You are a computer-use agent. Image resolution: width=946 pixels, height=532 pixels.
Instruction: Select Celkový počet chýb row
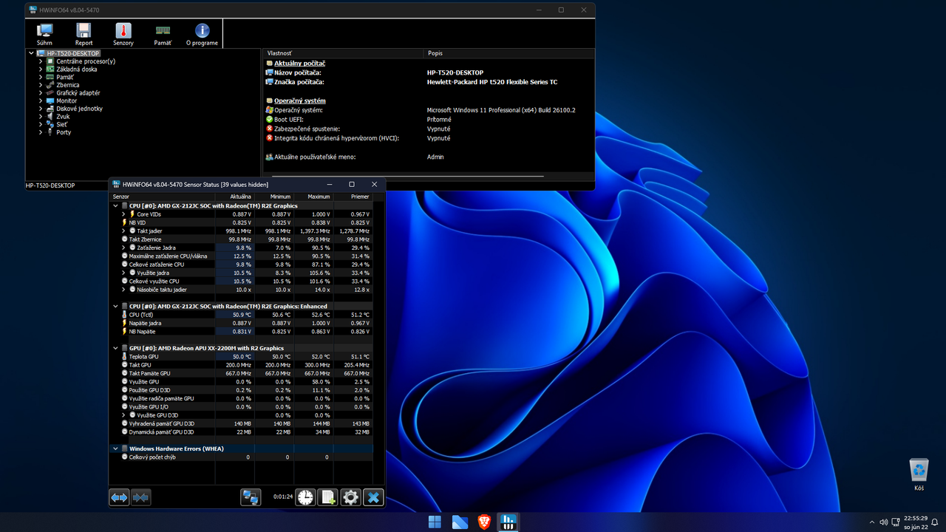click(x=242, y=457)
